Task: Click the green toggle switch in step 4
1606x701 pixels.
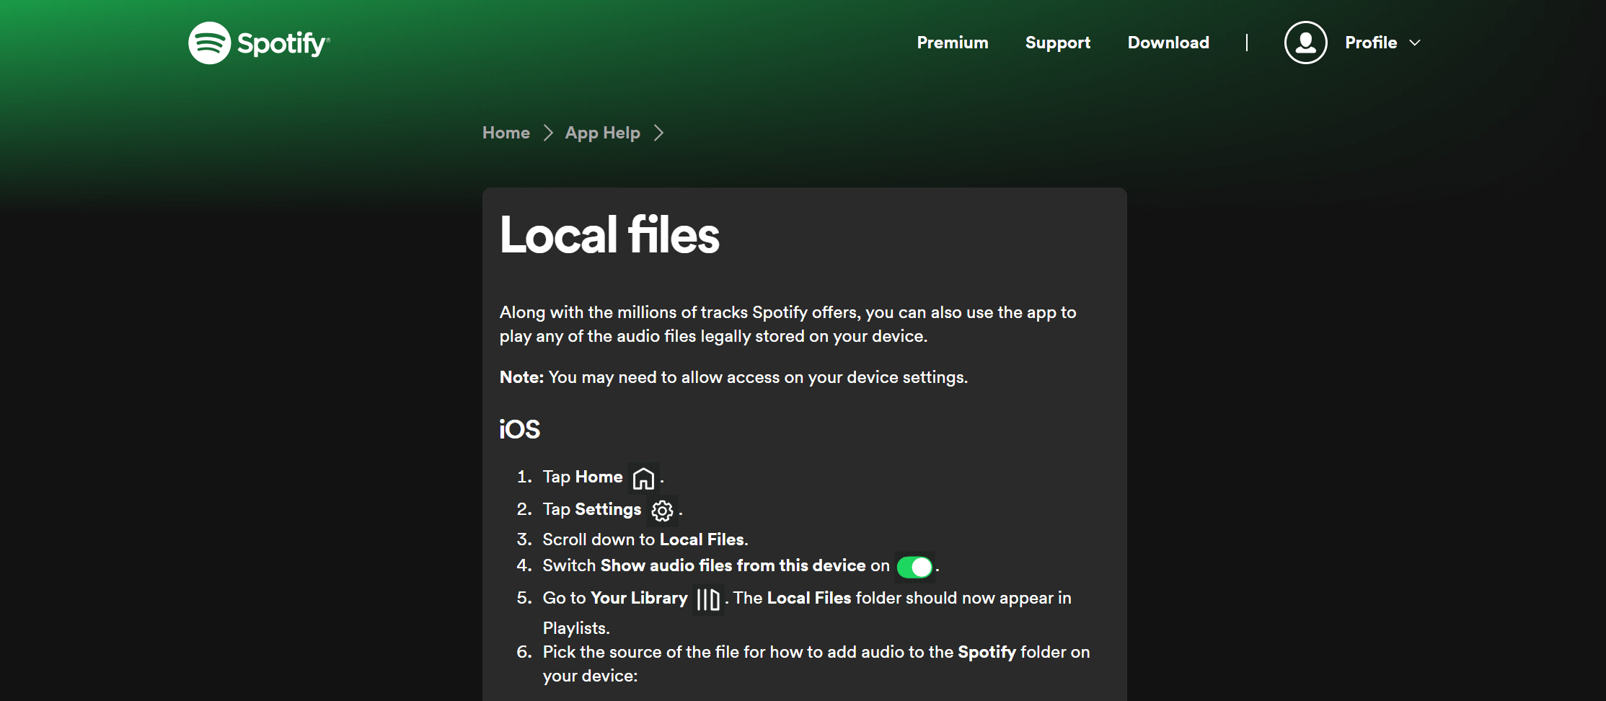Action: coord(914,568)
